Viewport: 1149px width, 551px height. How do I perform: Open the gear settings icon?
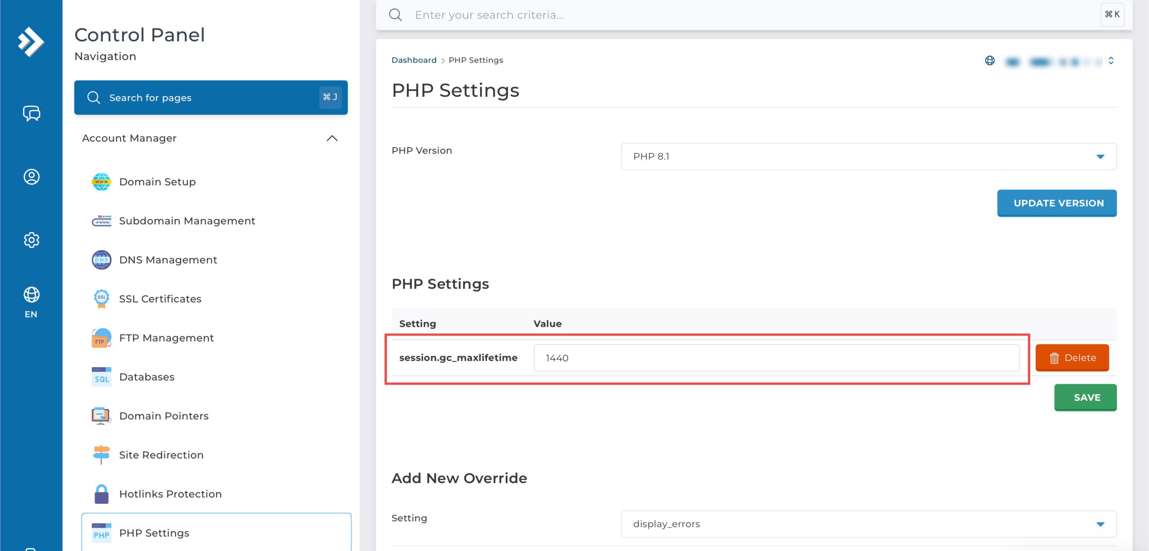point(31,240)
